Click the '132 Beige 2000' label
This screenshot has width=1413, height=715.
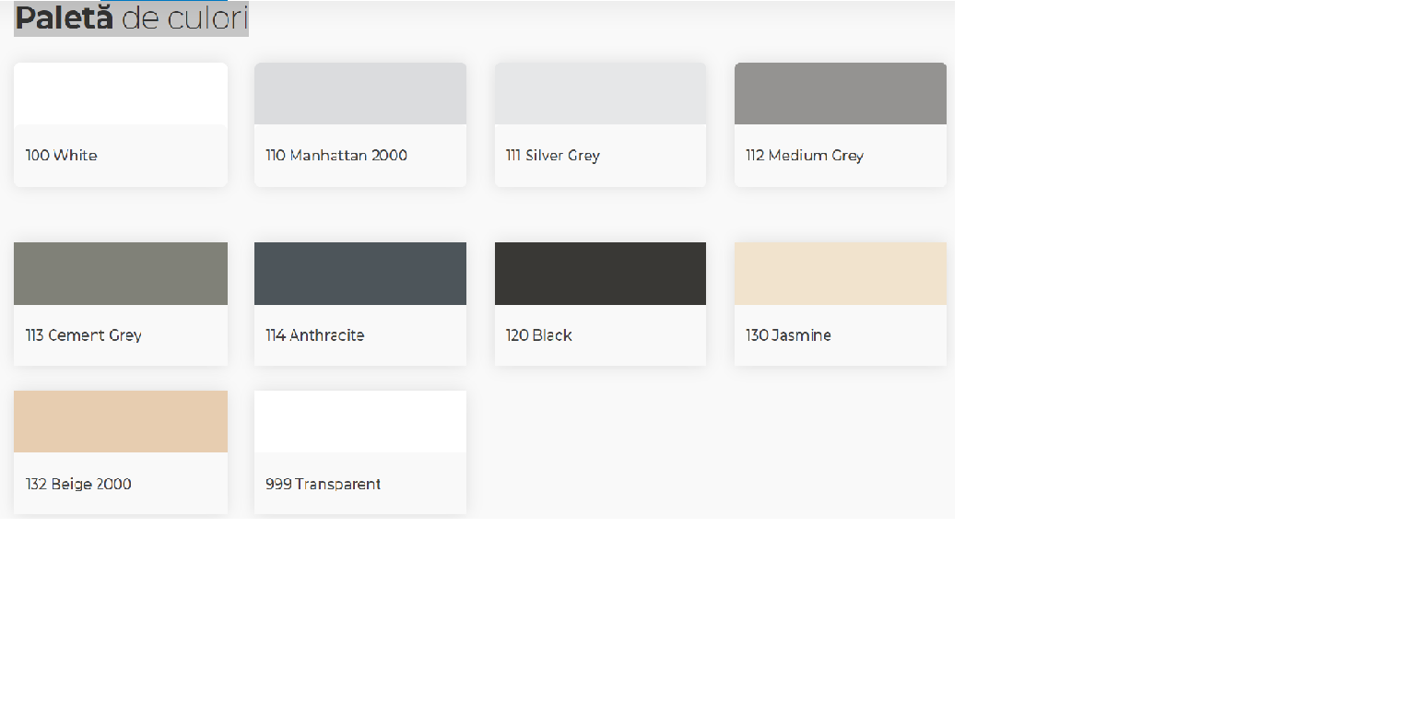[78, 485]
